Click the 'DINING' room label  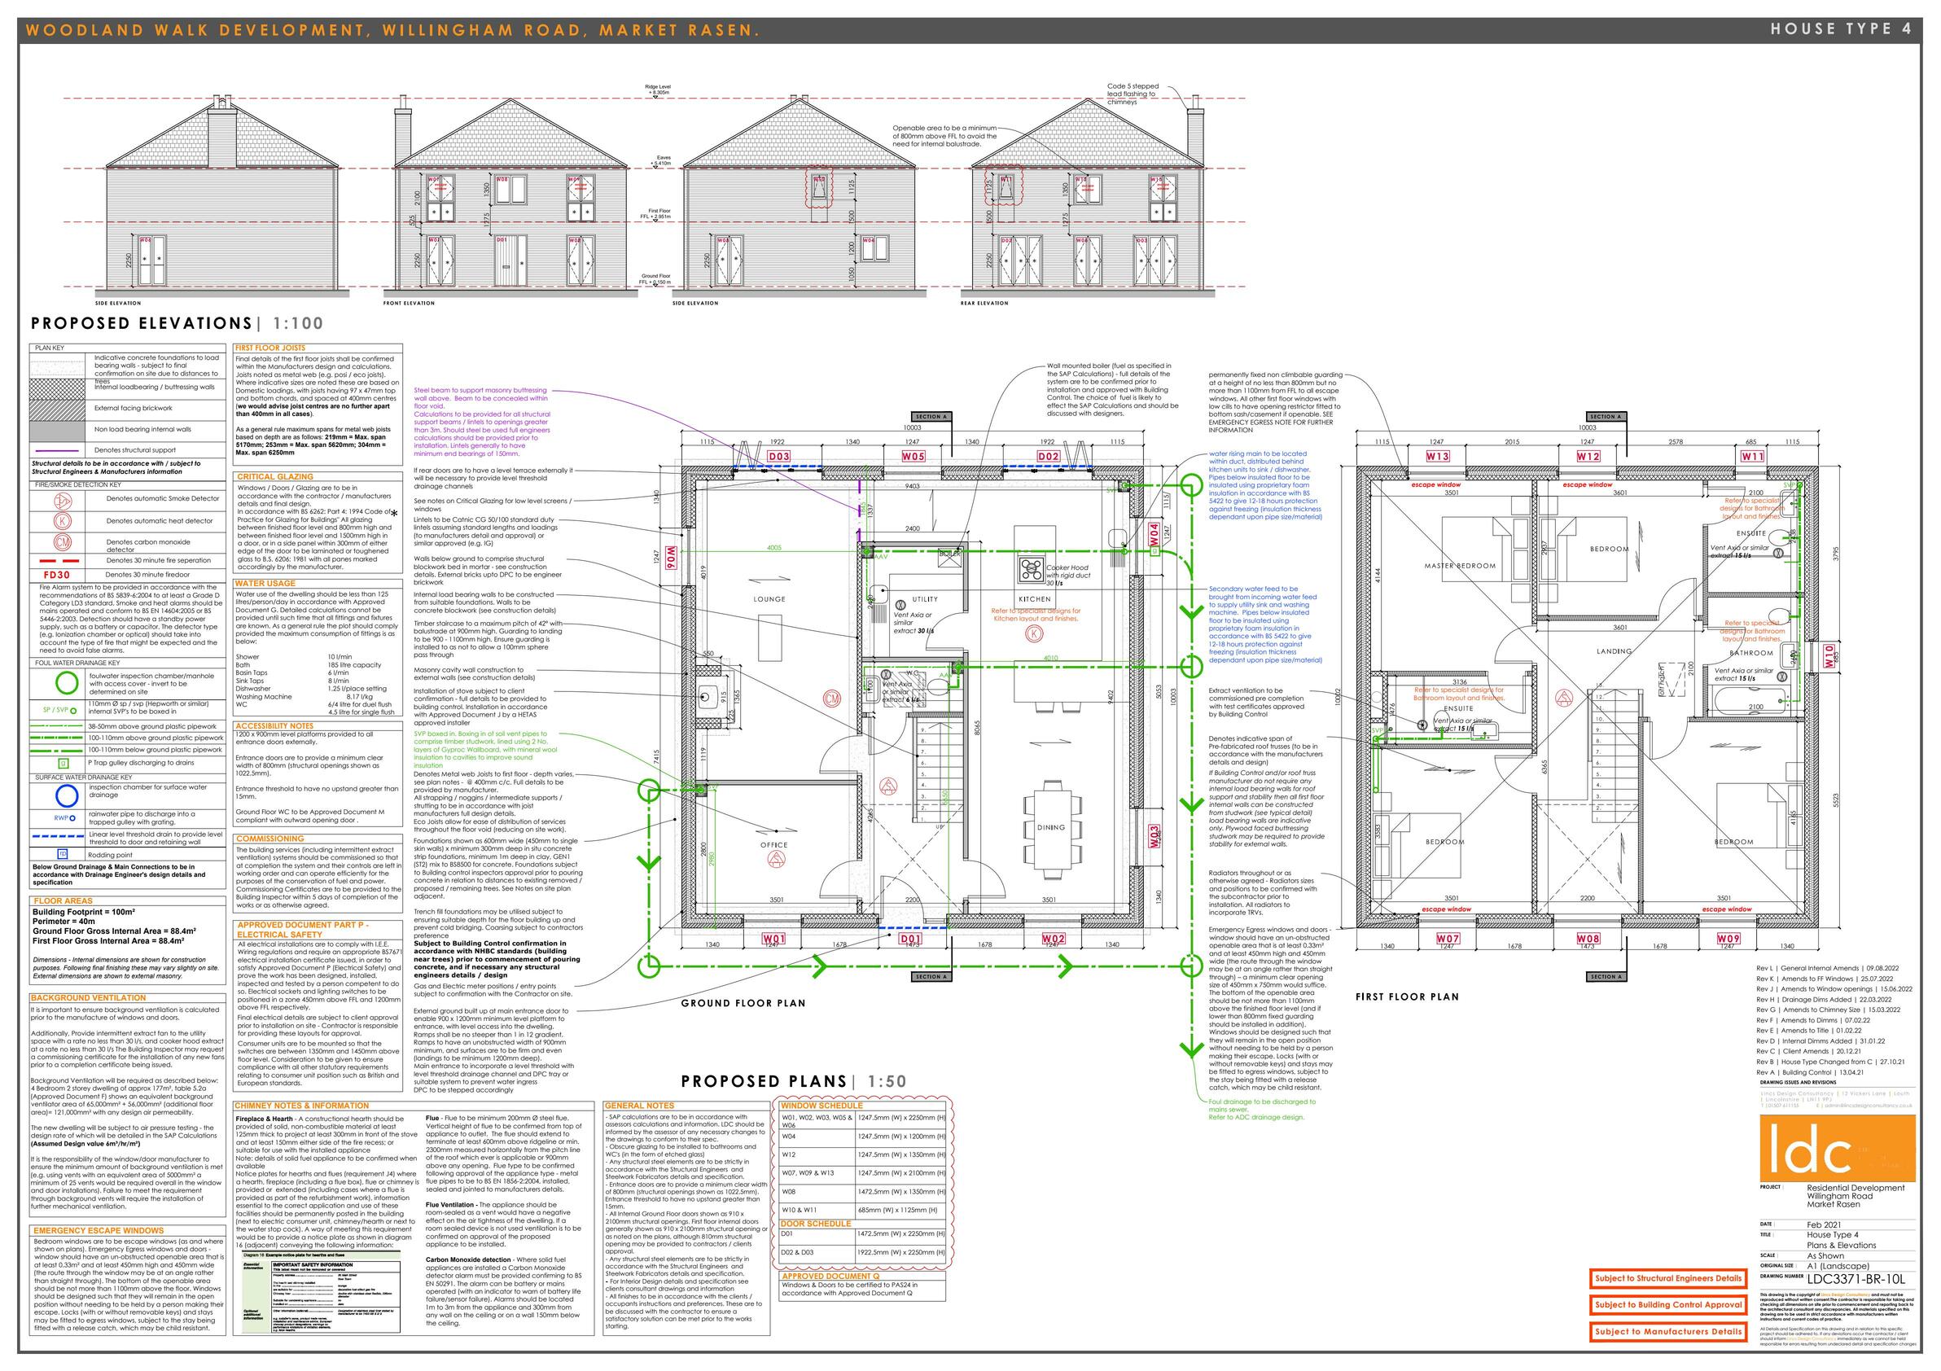[1051, 827]
